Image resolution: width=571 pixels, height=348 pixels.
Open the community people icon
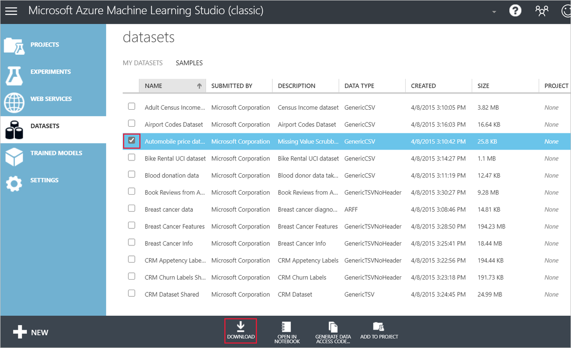pos(542,10)
